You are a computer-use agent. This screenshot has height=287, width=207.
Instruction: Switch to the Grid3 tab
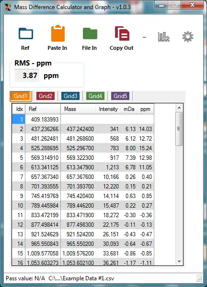pos(70,96)
